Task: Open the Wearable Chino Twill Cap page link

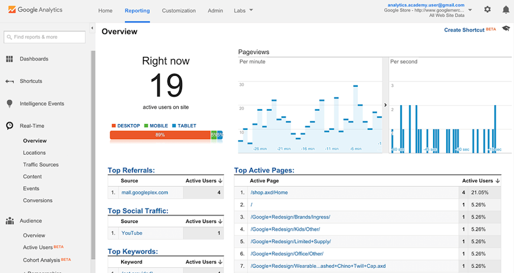Action: (318, 266)
